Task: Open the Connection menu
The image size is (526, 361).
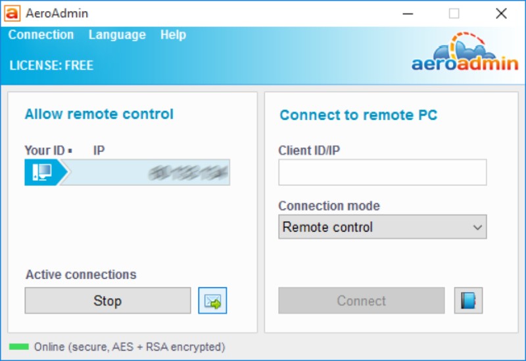Action: (41, 35)
